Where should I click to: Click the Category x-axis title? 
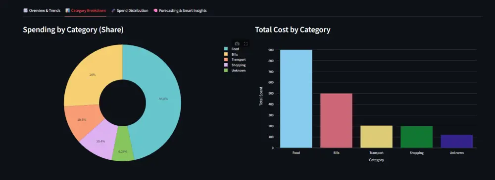tap(376, 160)
